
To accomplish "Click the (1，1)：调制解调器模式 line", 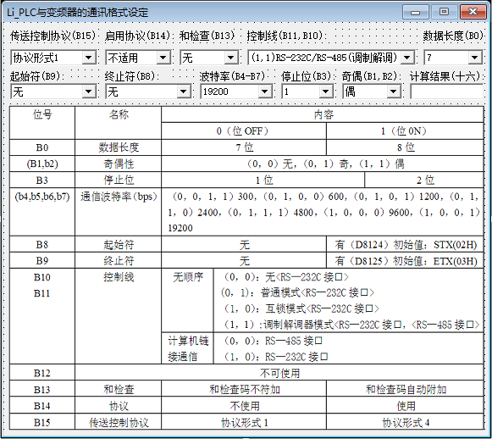I will click(351, 325).
